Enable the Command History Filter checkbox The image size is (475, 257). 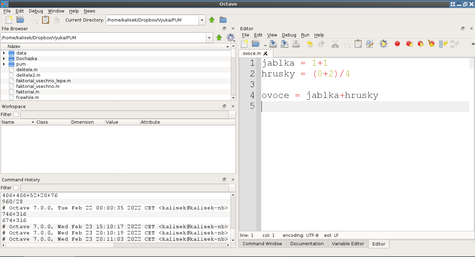(x=16, y=188)
